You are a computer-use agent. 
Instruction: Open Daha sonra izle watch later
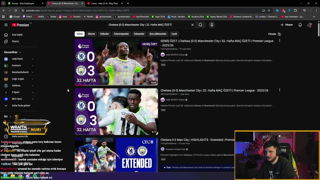click(19, 136)
